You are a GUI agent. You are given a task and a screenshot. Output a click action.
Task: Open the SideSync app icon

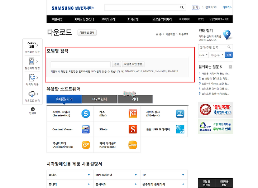point(180,114)
